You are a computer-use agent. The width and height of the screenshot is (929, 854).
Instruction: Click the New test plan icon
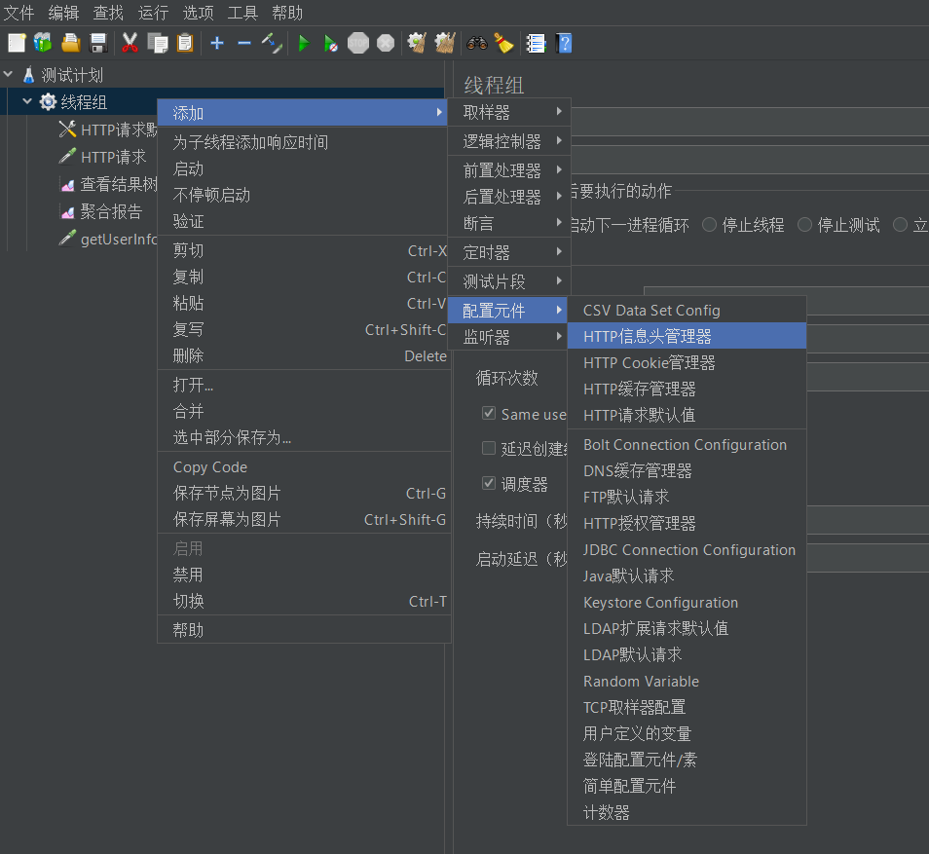[17, 43]
